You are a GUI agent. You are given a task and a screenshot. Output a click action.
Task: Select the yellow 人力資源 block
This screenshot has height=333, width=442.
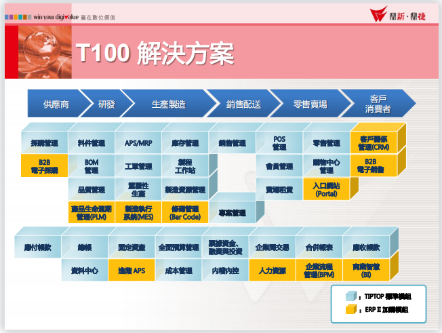click(x=273, y=270)
